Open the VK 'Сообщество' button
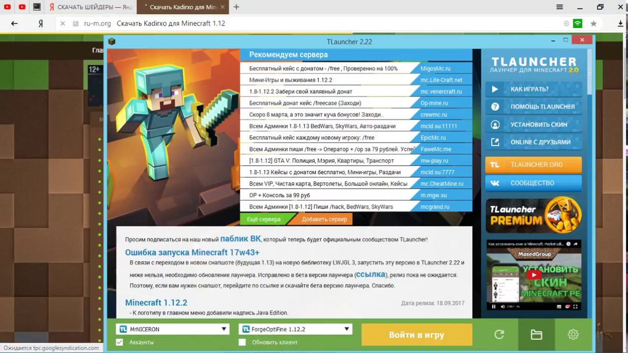This screenshot has width=628, height=353. 534,183
